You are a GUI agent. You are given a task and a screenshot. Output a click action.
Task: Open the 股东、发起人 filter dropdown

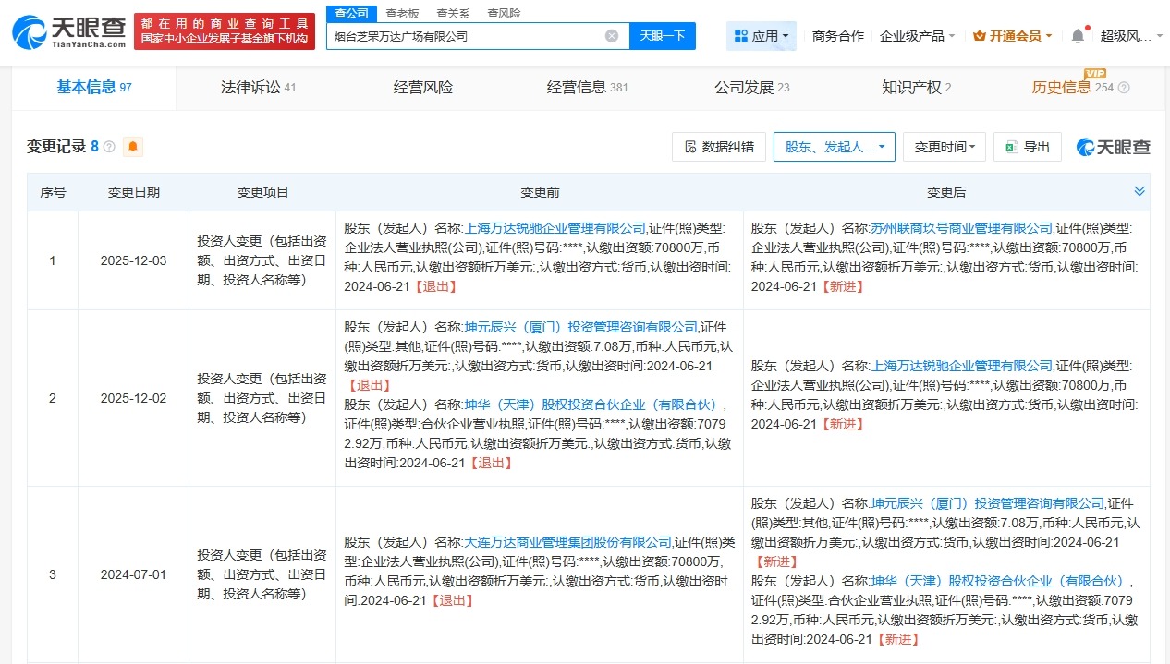(834, 146)
